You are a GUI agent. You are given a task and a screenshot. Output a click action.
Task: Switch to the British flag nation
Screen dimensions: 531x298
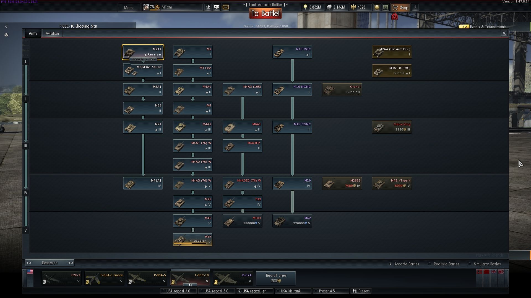pyautogui.click(x=494, y=272)
